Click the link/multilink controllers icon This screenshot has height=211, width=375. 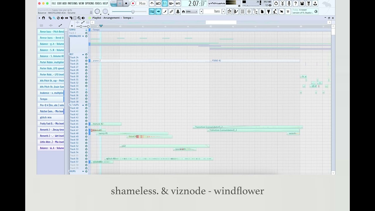(x=171, y=11)
